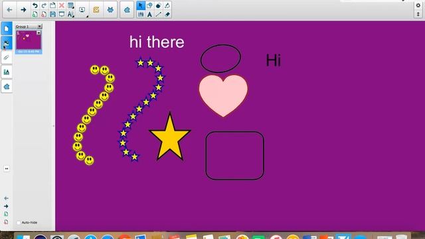Switch to the Attachments paperclip tab
Image resolution: width=425 pixels, height=239 pixels.
[x=7, y=58]
